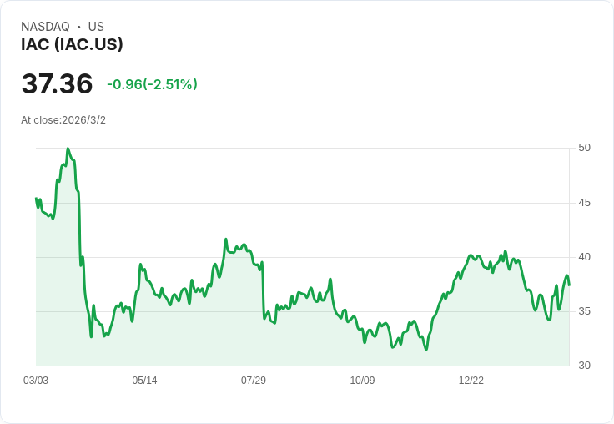Click the At close date text
614x424 pixels.
tap(63, 120)
